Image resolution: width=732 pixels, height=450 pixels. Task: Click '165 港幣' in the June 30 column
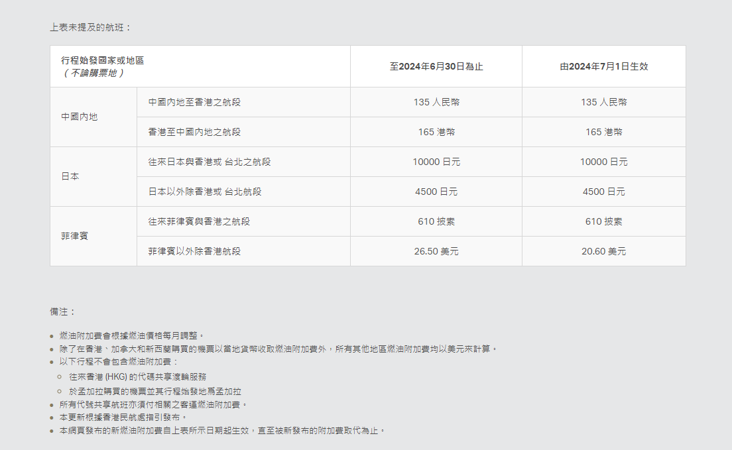tap(436, 133)
